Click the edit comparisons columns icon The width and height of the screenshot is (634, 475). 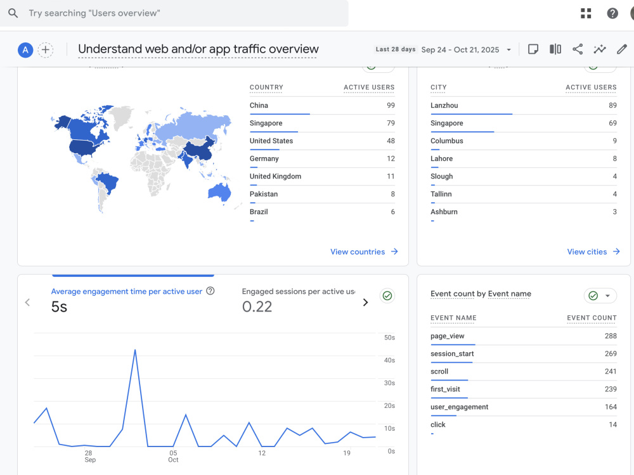[x=555, y=49]
